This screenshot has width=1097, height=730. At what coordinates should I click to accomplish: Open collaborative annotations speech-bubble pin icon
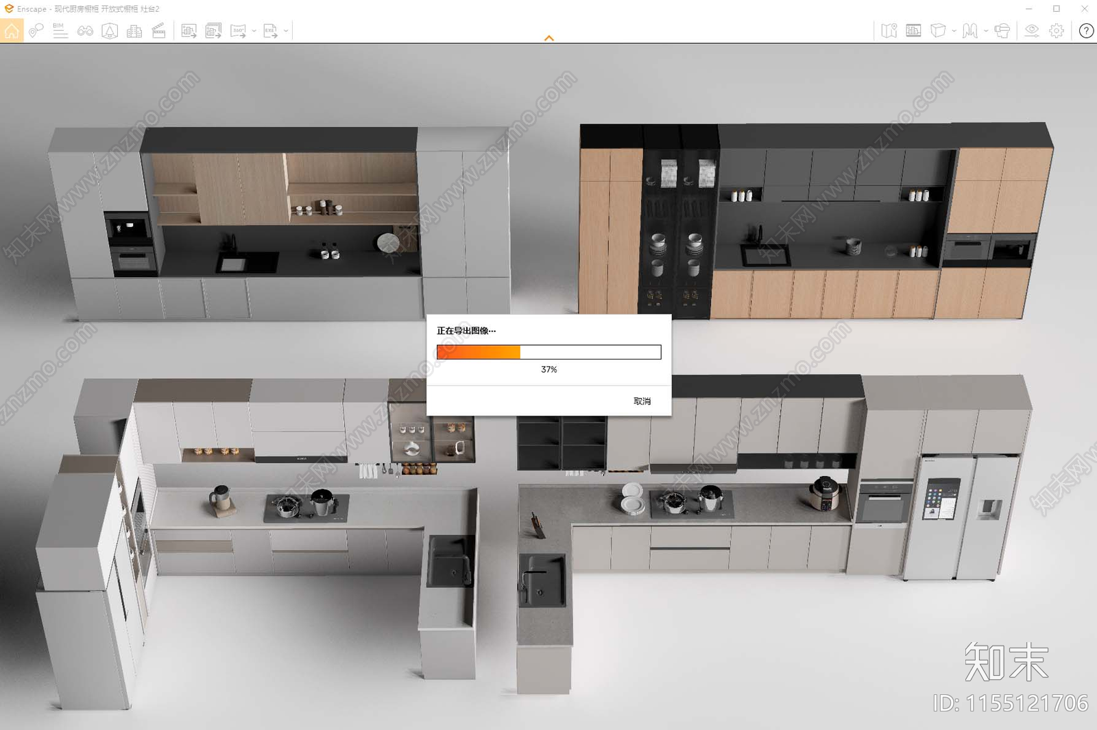tap(36, 30)
